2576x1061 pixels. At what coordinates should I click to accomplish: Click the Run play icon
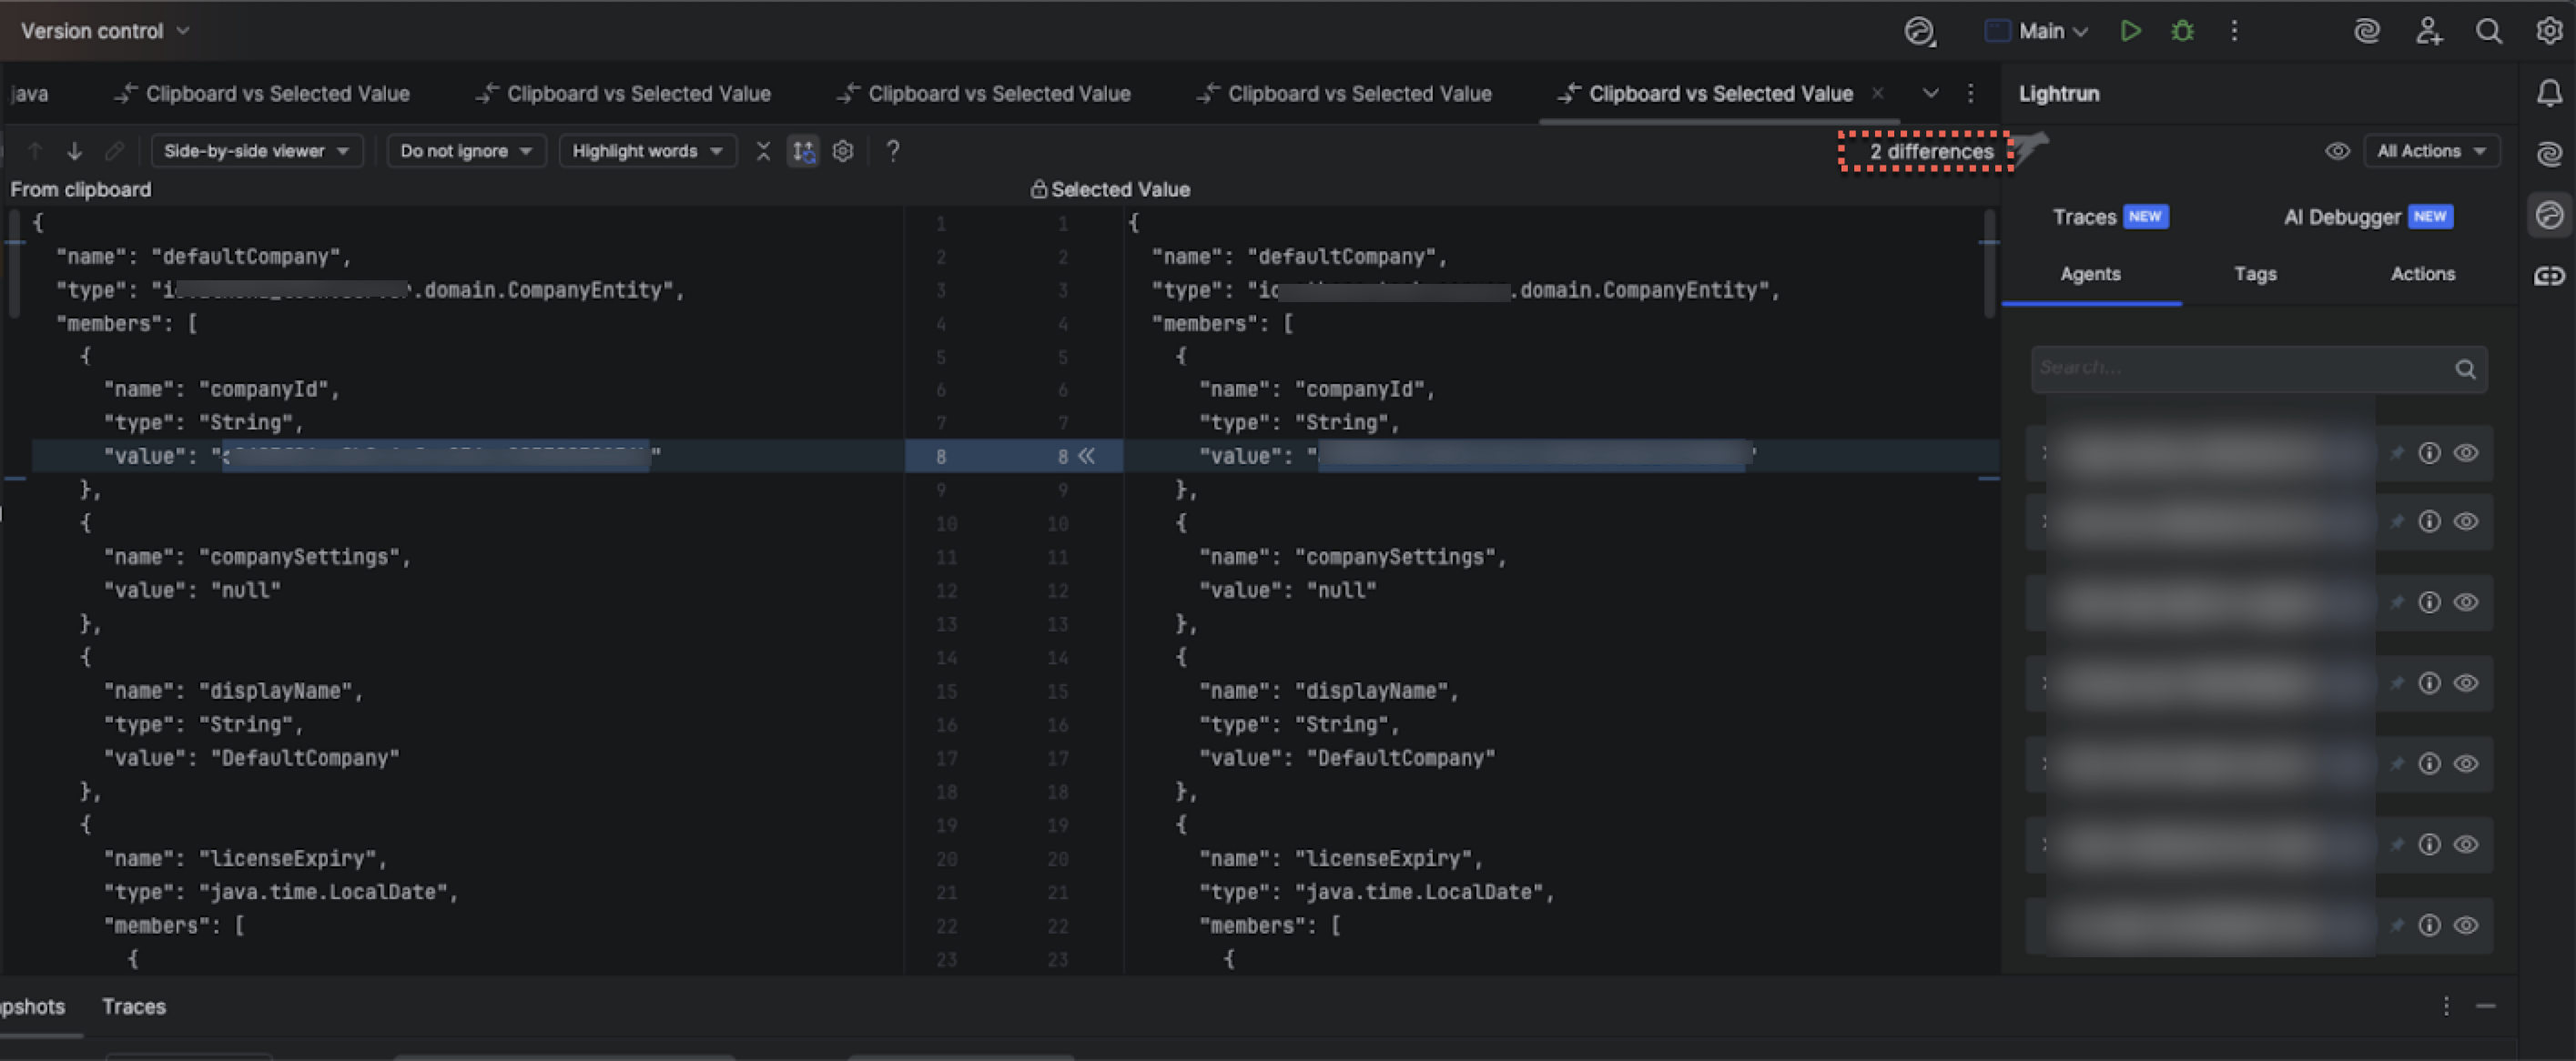click(2130, 31)
